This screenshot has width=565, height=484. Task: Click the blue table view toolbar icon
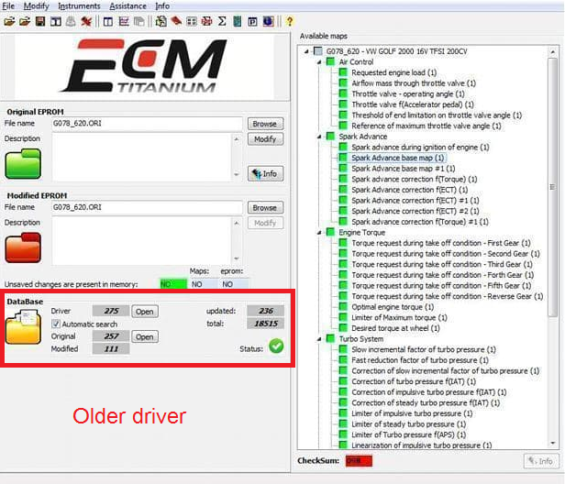coord(107,22)
